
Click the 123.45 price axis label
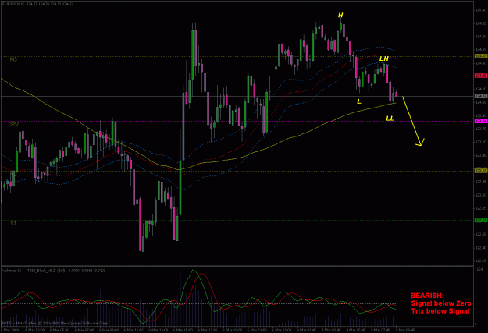[x=481, y=155]
